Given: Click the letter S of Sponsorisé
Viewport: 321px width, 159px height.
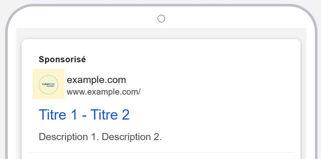Looking at the screenshot, I should pyautogui.click(x=42, y=59).
